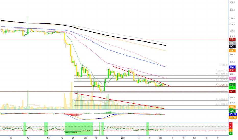Viewport: 238px width, 140px height.
Task: Select the 1.382(2779.3) Fibonacci level label
Action: (222, 104)
